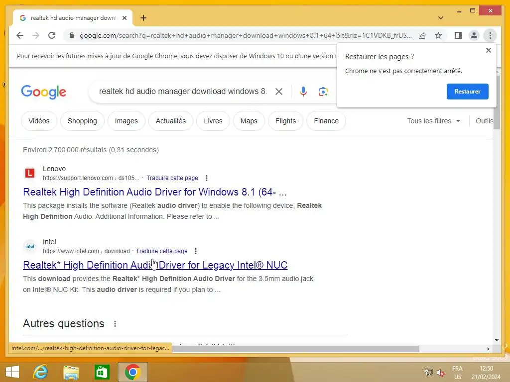Image resolution: width=510 pixels, height=382 pixels.
Task: Open more options for Lenovo result
Action: coord(207,178)
